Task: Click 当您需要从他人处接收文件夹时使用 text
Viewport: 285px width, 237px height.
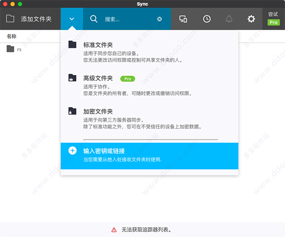Action: [x=123, y=160]
